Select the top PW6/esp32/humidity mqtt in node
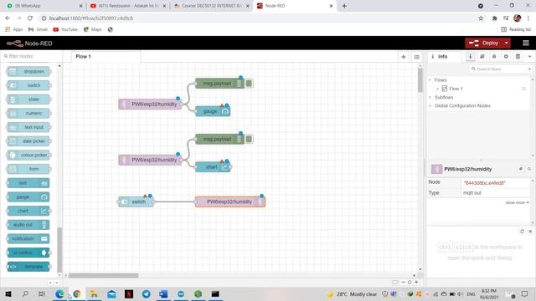 [150, 104]
